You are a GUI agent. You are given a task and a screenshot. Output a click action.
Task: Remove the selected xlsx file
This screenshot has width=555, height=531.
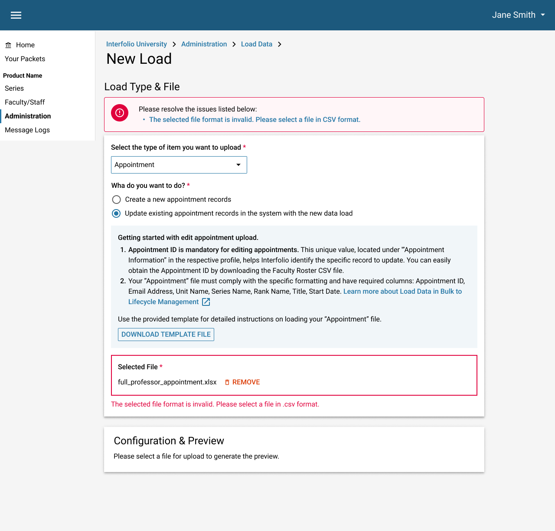click(246, 382)
